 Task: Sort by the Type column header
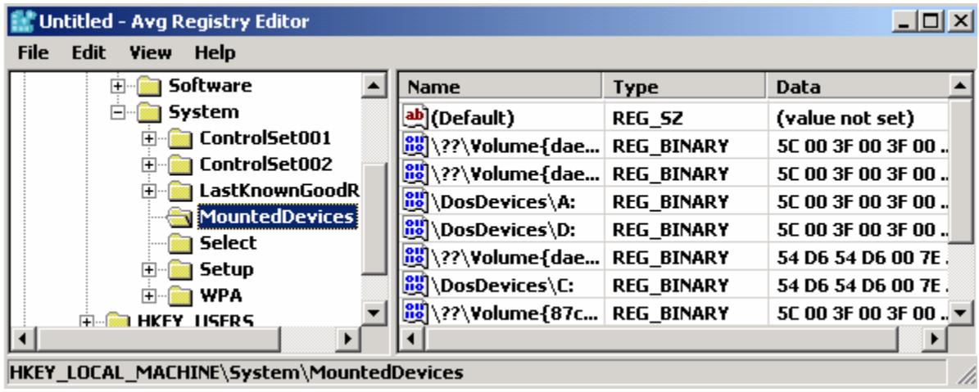pyautogui.click(x=686, y=87)
